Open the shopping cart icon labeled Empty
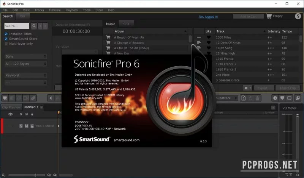This screenshot has height=178, width=304. click(269, 16)
